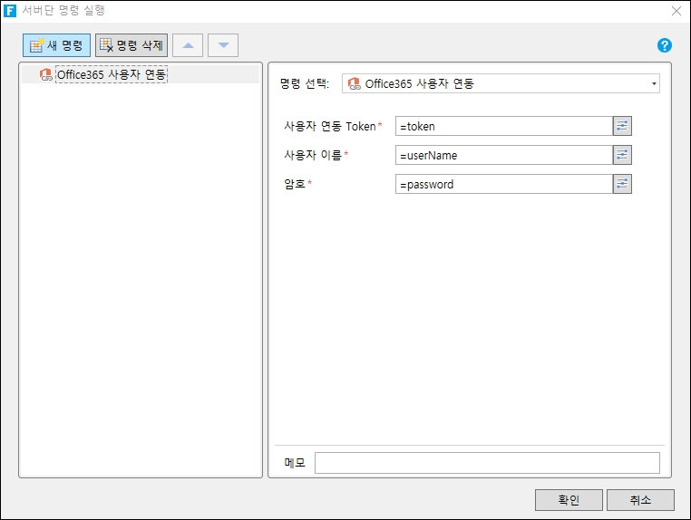This screenshot has height=520, width=691.
Task: Move the command down with the down arrow
Action: click(x=223, y=45)
